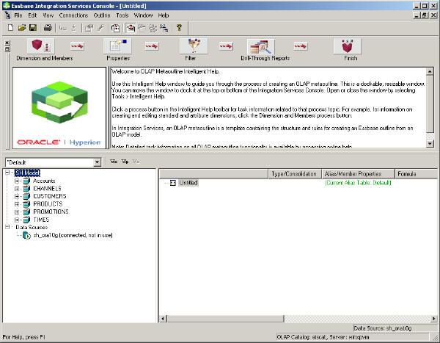Click the outline pane's right scroll arrow
This screenshot has width=440, height=343.
[434, 319]
